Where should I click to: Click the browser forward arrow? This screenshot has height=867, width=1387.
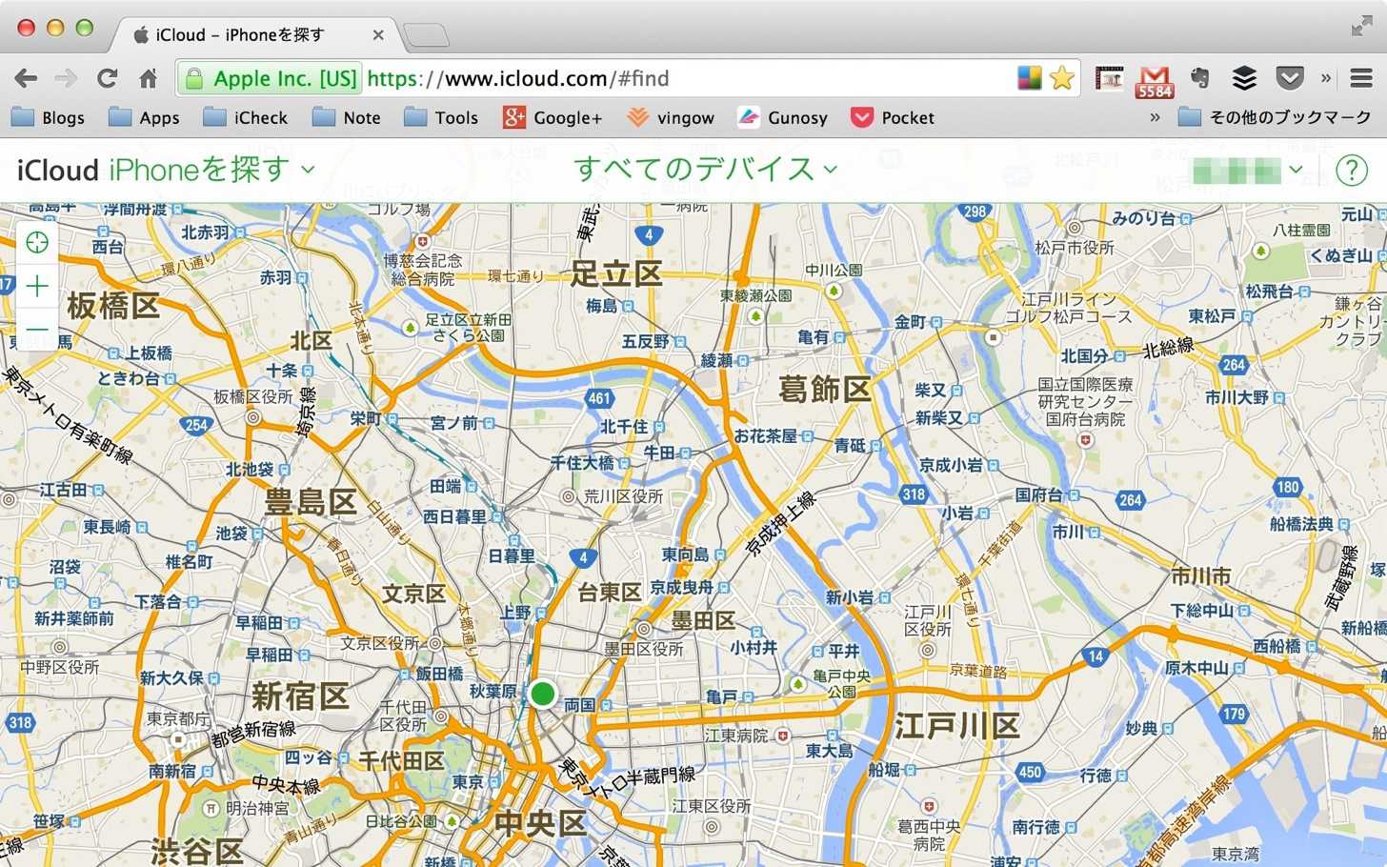point(66,78)
